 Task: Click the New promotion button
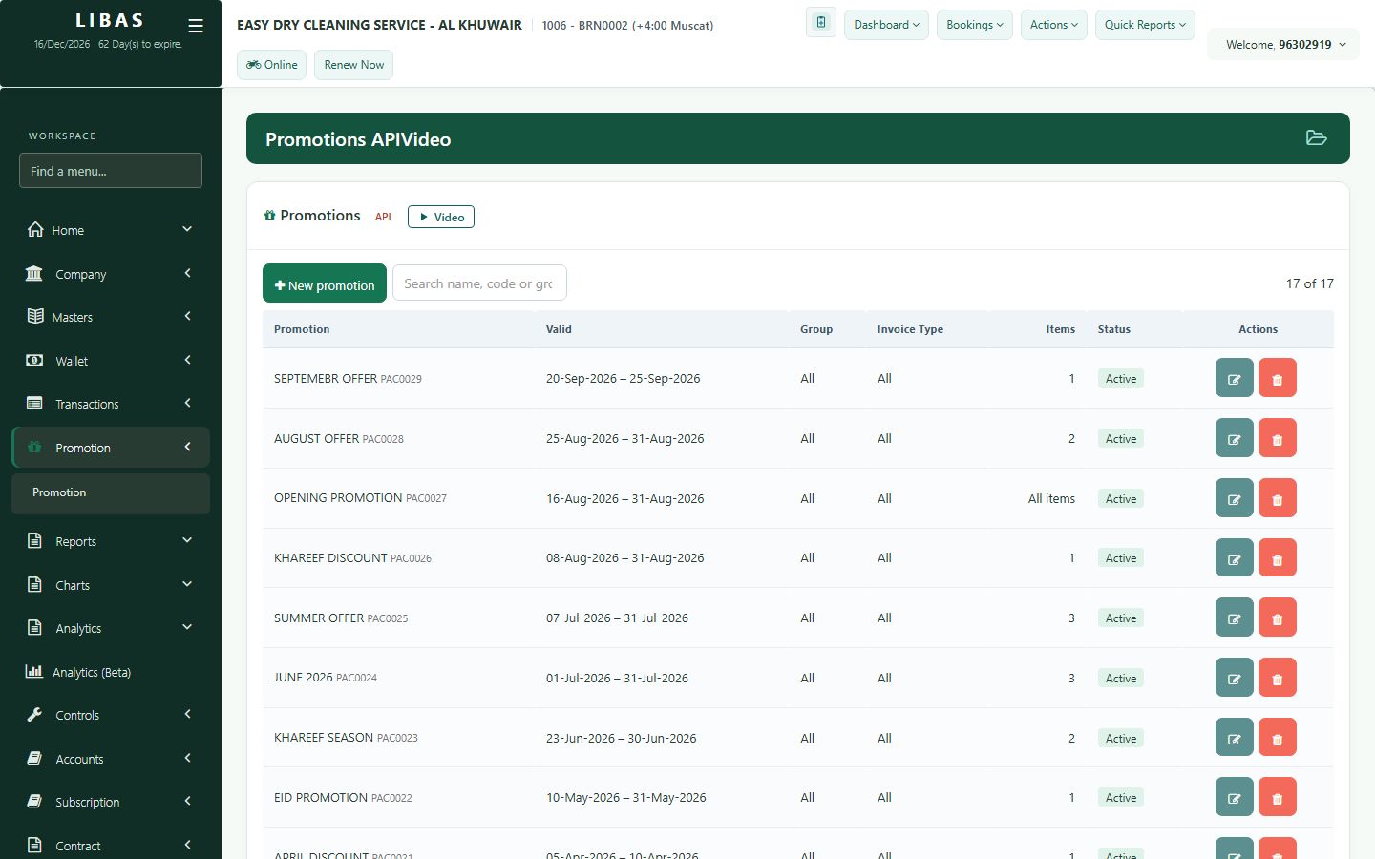coord(325,283)
